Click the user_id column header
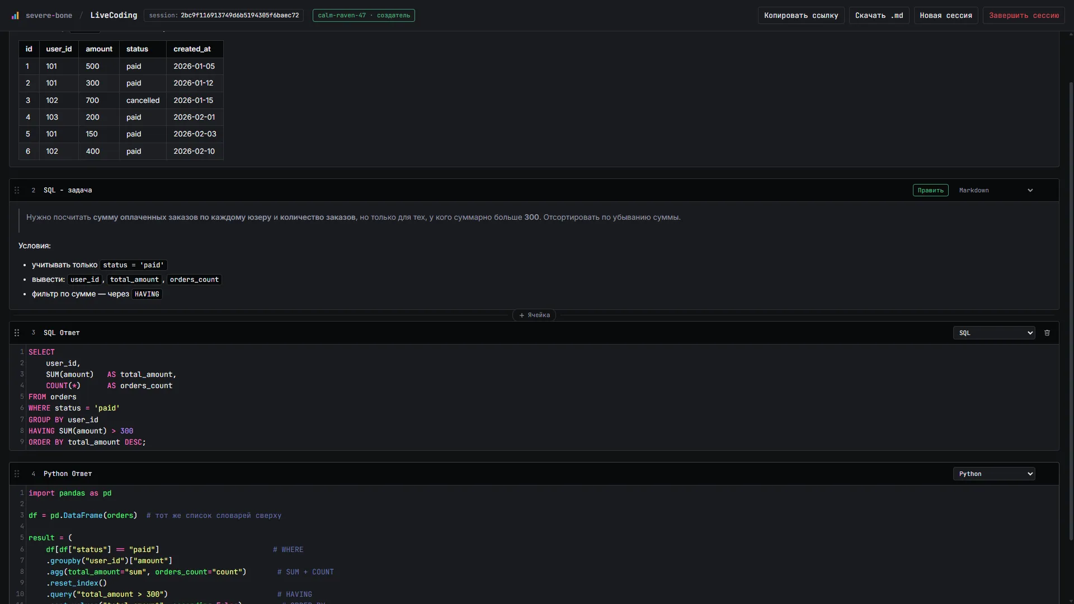This screenshot has height=604, width=1074. tap(59, 49)
